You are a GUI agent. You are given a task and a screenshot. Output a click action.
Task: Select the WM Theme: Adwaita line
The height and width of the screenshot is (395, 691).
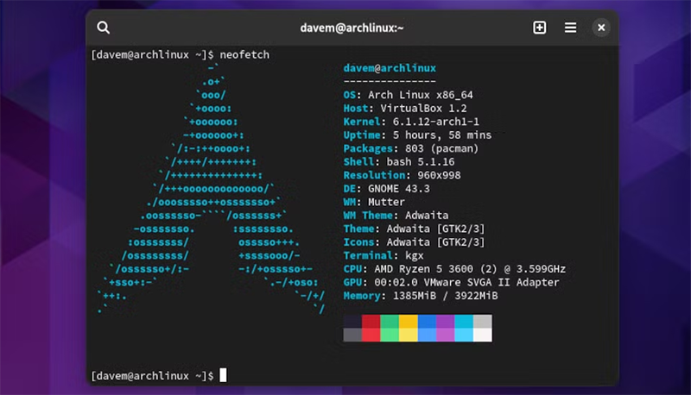click(x=396, y=216)
